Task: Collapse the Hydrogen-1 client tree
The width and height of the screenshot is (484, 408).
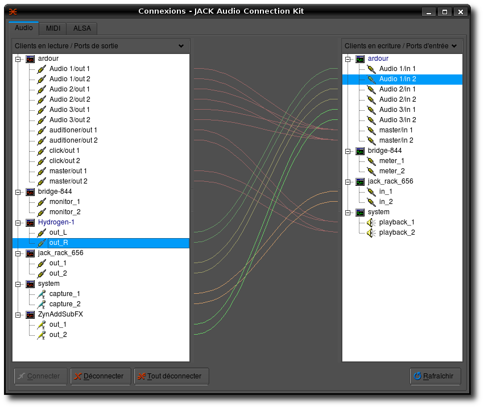Action: (18, 223)
